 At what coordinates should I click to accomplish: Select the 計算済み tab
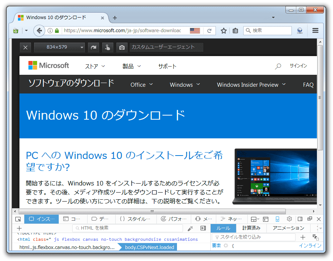[251, 228]
